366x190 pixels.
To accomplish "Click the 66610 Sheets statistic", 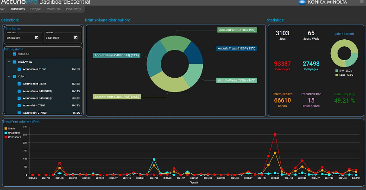I will point(283,100).
